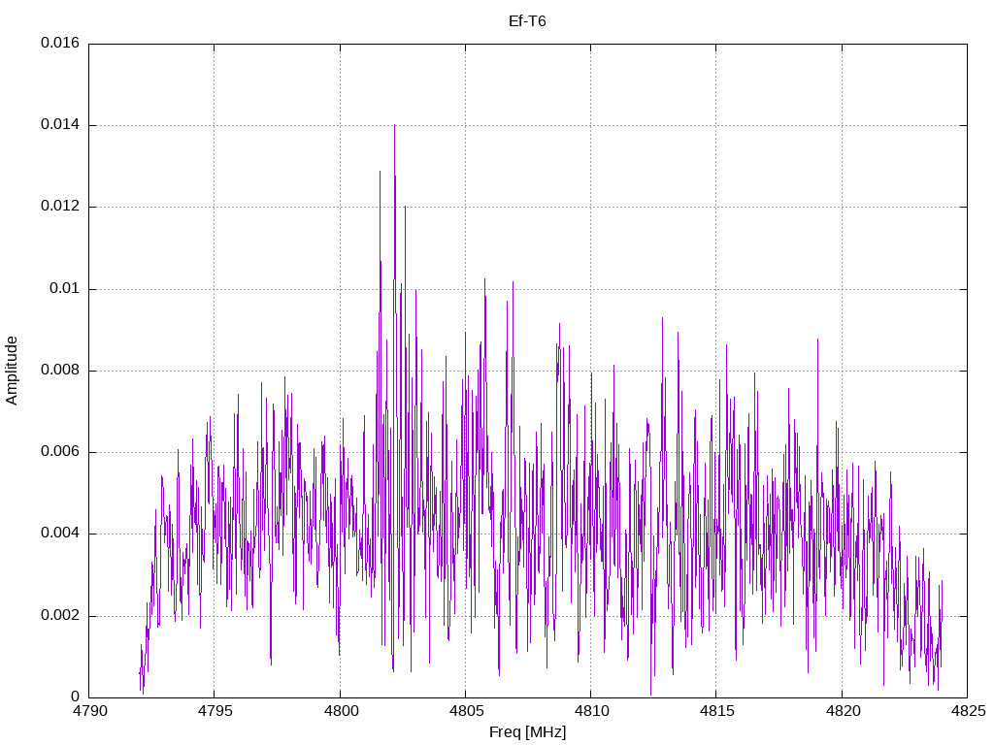
Task: Click the tallest spectrum peak near 0.014
Action: click(x=394, y=127)
